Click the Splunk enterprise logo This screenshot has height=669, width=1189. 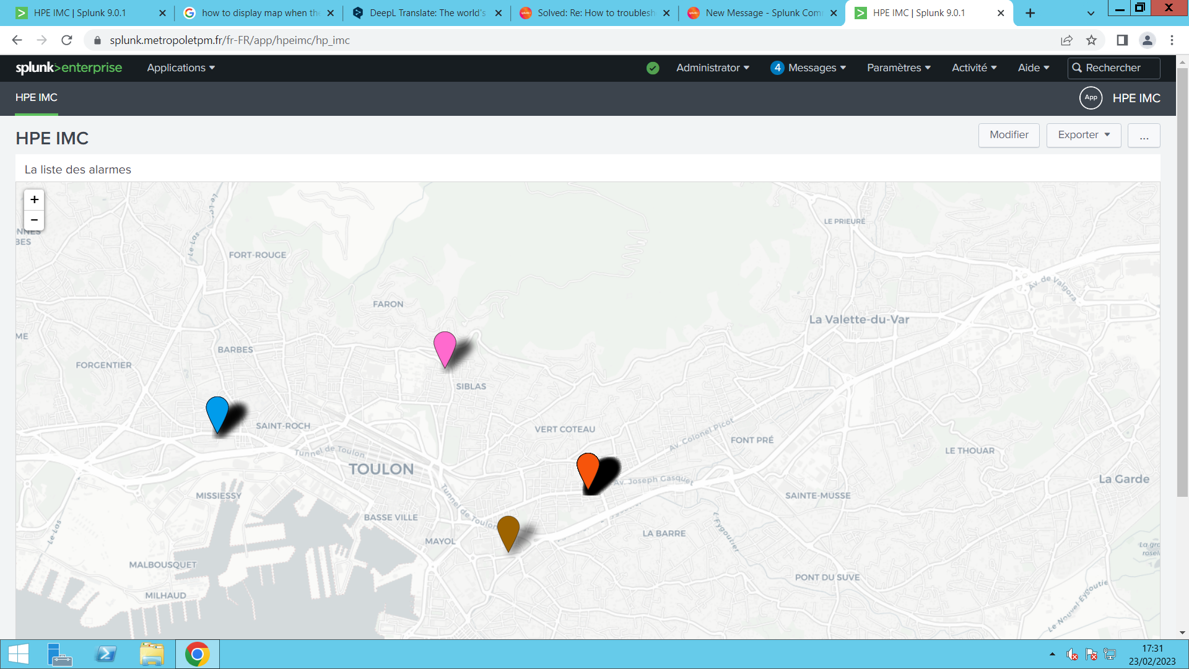click(69, 68)
